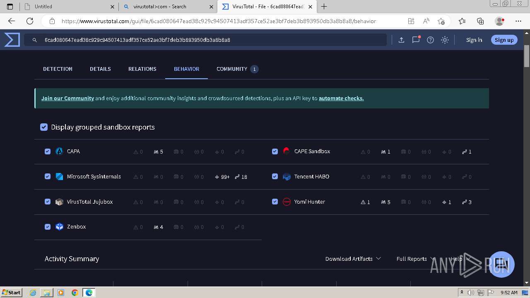Click the read aloud icon in address bar

point(426,21)
